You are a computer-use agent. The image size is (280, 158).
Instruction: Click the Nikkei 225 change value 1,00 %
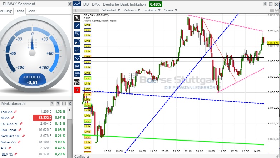60,142
